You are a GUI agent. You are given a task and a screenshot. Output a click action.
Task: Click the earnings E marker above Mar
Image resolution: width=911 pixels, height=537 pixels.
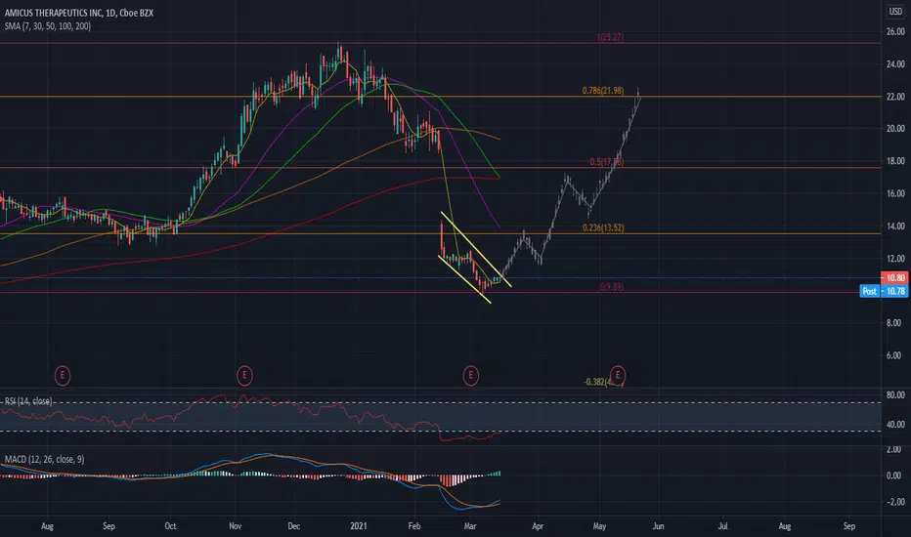470,376
